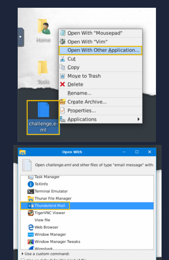Click the Tools folder label
This screenshot has width=169, height=260.
click(x=43, y=82)
